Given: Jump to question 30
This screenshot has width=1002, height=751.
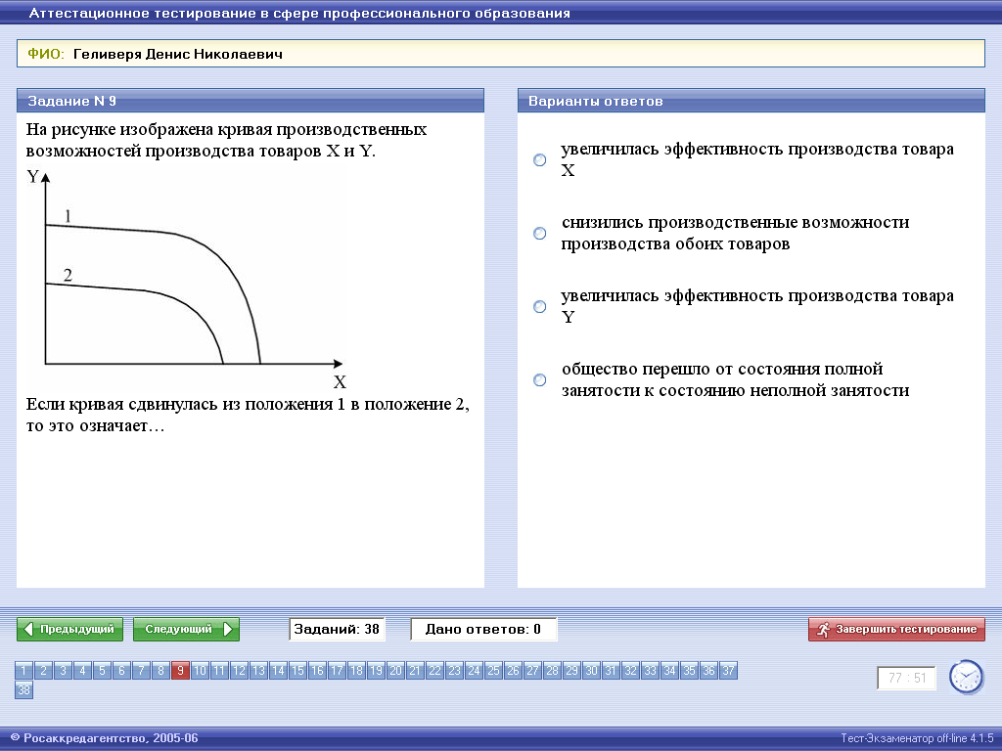Looking at the screenshot, I should click(591, 671).
